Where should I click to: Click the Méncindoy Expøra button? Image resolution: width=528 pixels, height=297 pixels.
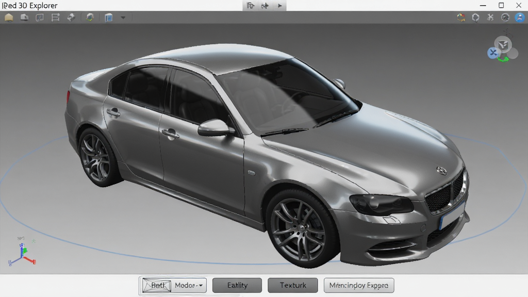click(359, 286)
